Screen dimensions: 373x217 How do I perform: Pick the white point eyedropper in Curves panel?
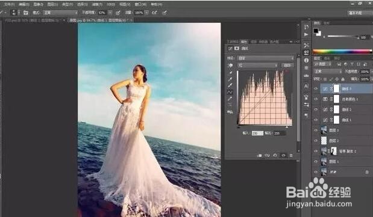click(230, 85)
